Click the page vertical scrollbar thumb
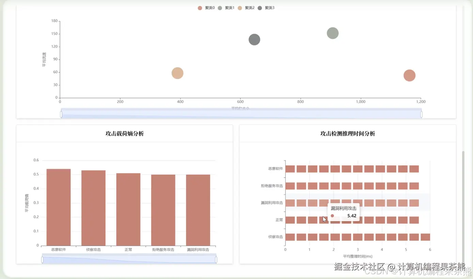Screen dimensions: 473x279 (x=463, y=207)
